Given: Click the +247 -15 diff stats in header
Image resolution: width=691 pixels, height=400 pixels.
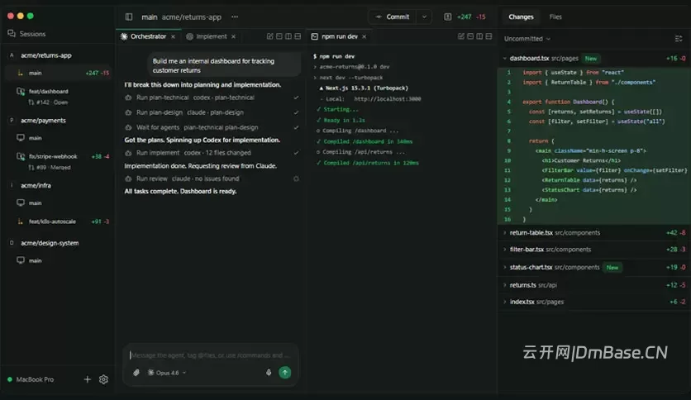Looking at the screenshot, I should [471, 17].
